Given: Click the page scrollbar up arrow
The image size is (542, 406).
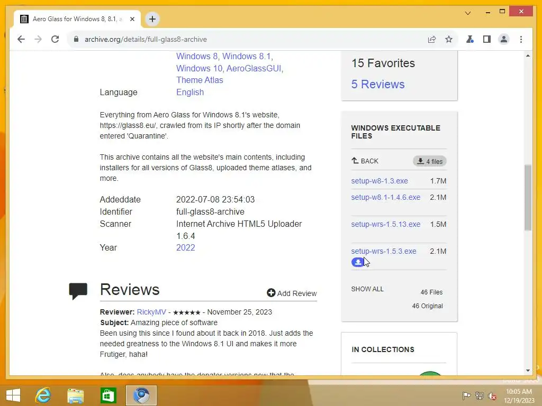Looking at the screenshot, I should [x=528, y=56].
